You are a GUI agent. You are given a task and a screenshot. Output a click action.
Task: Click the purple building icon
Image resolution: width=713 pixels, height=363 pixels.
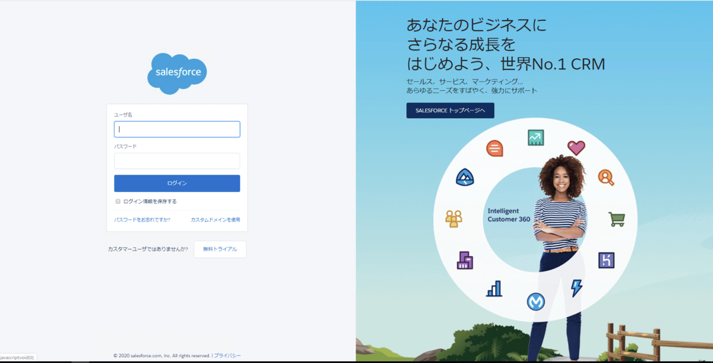click(465, 260)
